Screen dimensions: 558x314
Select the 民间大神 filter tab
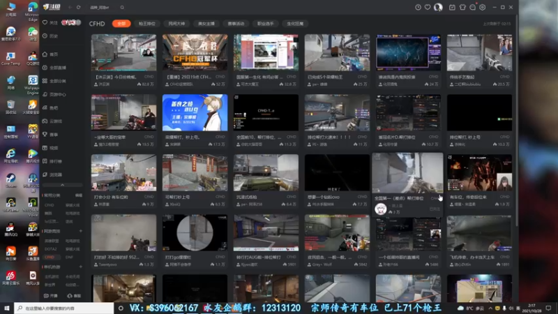coord(176,24)
